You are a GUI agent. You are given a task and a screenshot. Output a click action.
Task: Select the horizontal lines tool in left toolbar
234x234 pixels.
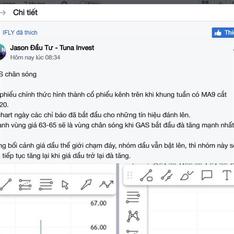[46, 184]
